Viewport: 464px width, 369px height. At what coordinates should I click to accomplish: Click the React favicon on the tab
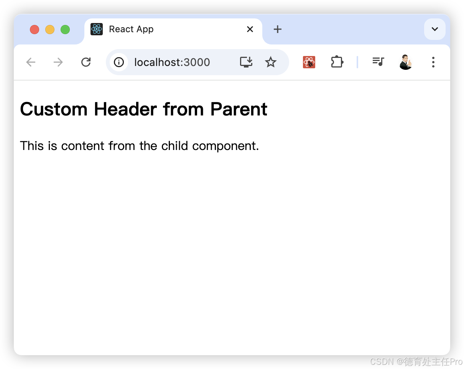click(x=97, y=29)
